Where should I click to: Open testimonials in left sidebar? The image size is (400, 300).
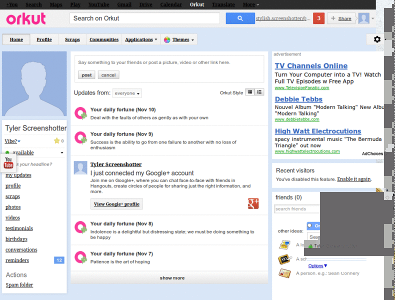click(x=19, y=228)
